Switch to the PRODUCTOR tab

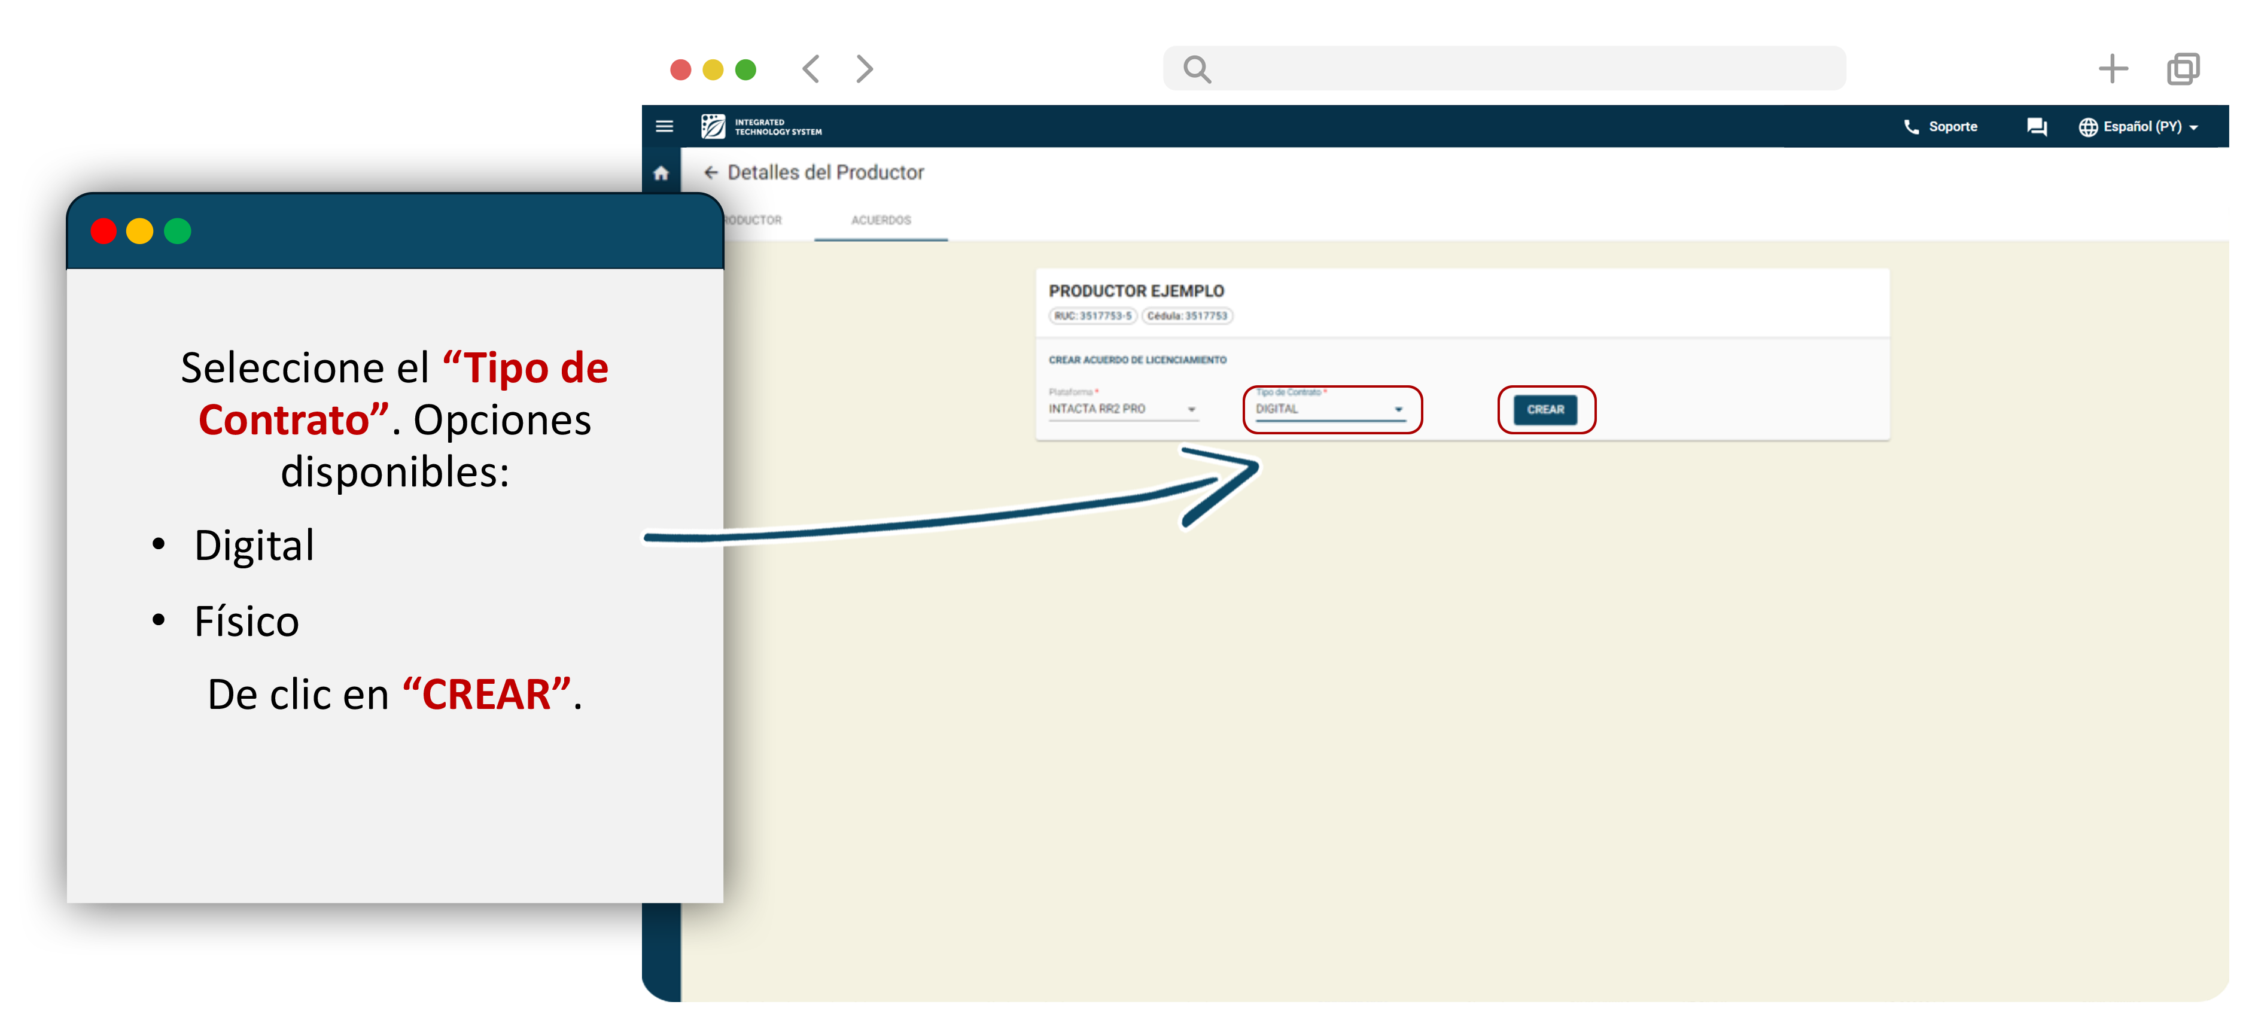754,220
